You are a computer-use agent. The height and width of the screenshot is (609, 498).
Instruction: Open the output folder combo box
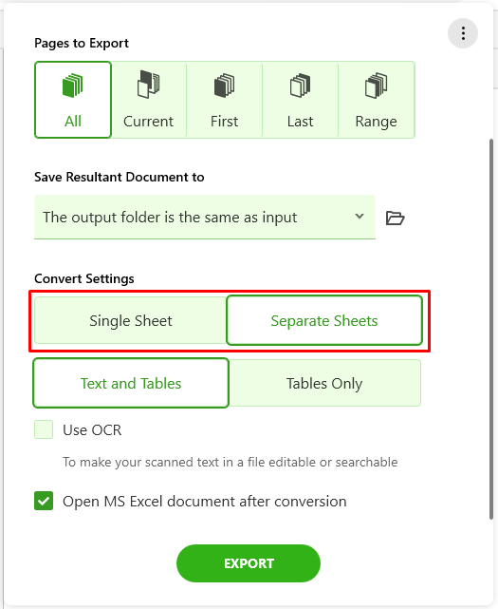205,218
